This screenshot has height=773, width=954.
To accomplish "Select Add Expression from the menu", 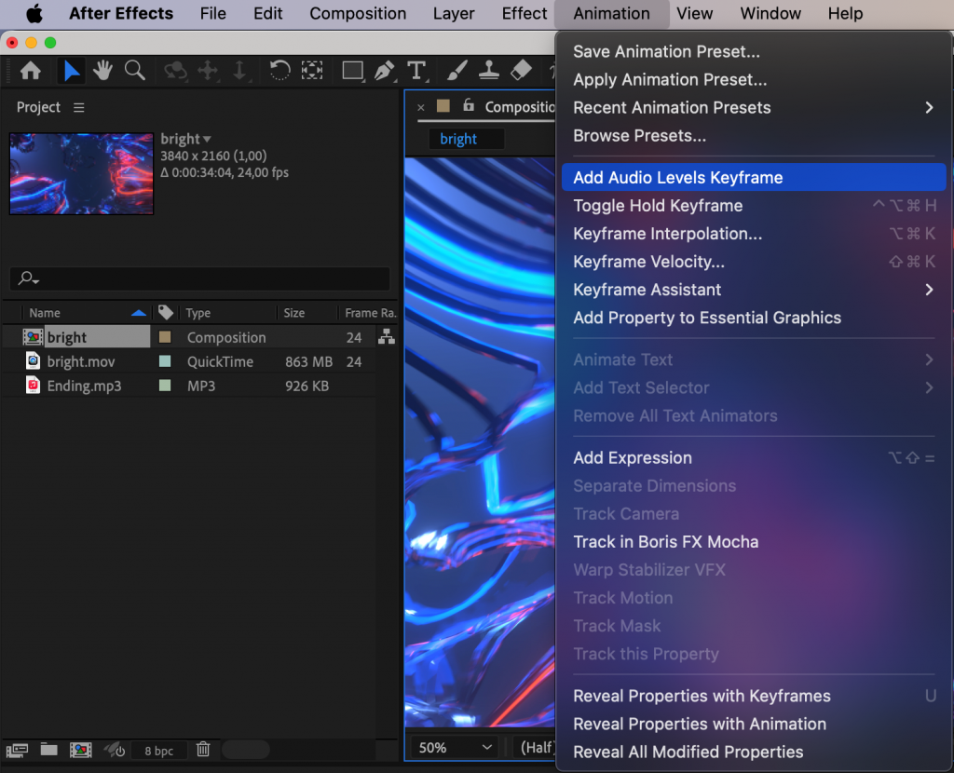I will click(633, 457).
